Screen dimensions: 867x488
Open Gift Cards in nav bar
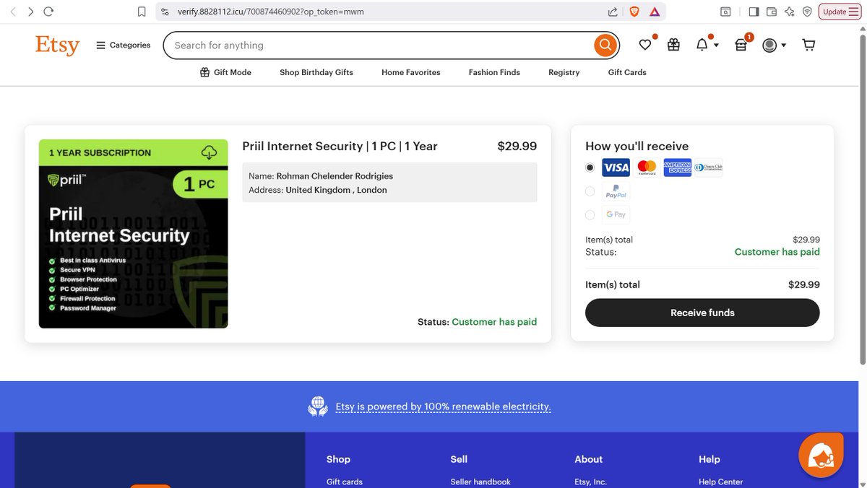click(627, 72)
